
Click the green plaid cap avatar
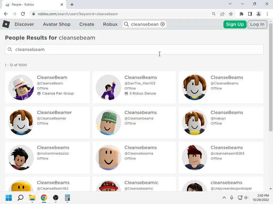109,122
